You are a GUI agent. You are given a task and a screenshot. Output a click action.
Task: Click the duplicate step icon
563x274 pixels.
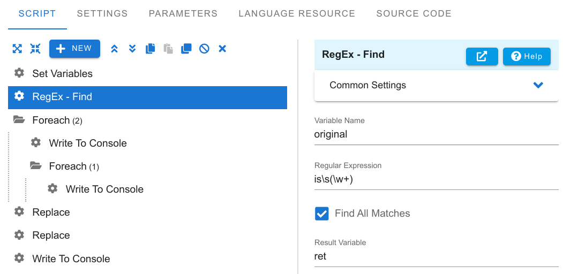[186, 49]
